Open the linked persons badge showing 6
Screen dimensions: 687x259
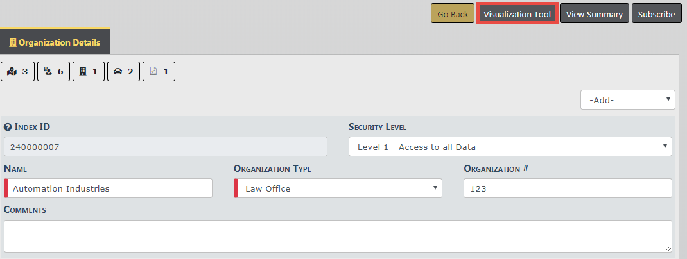pos(53,72)
